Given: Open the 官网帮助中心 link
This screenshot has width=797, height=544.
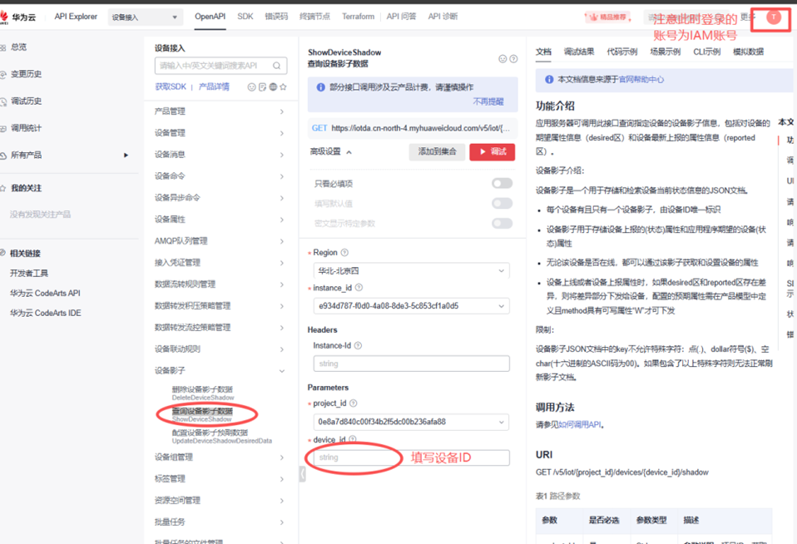Looking at the screenshot, I should [641, 79].
